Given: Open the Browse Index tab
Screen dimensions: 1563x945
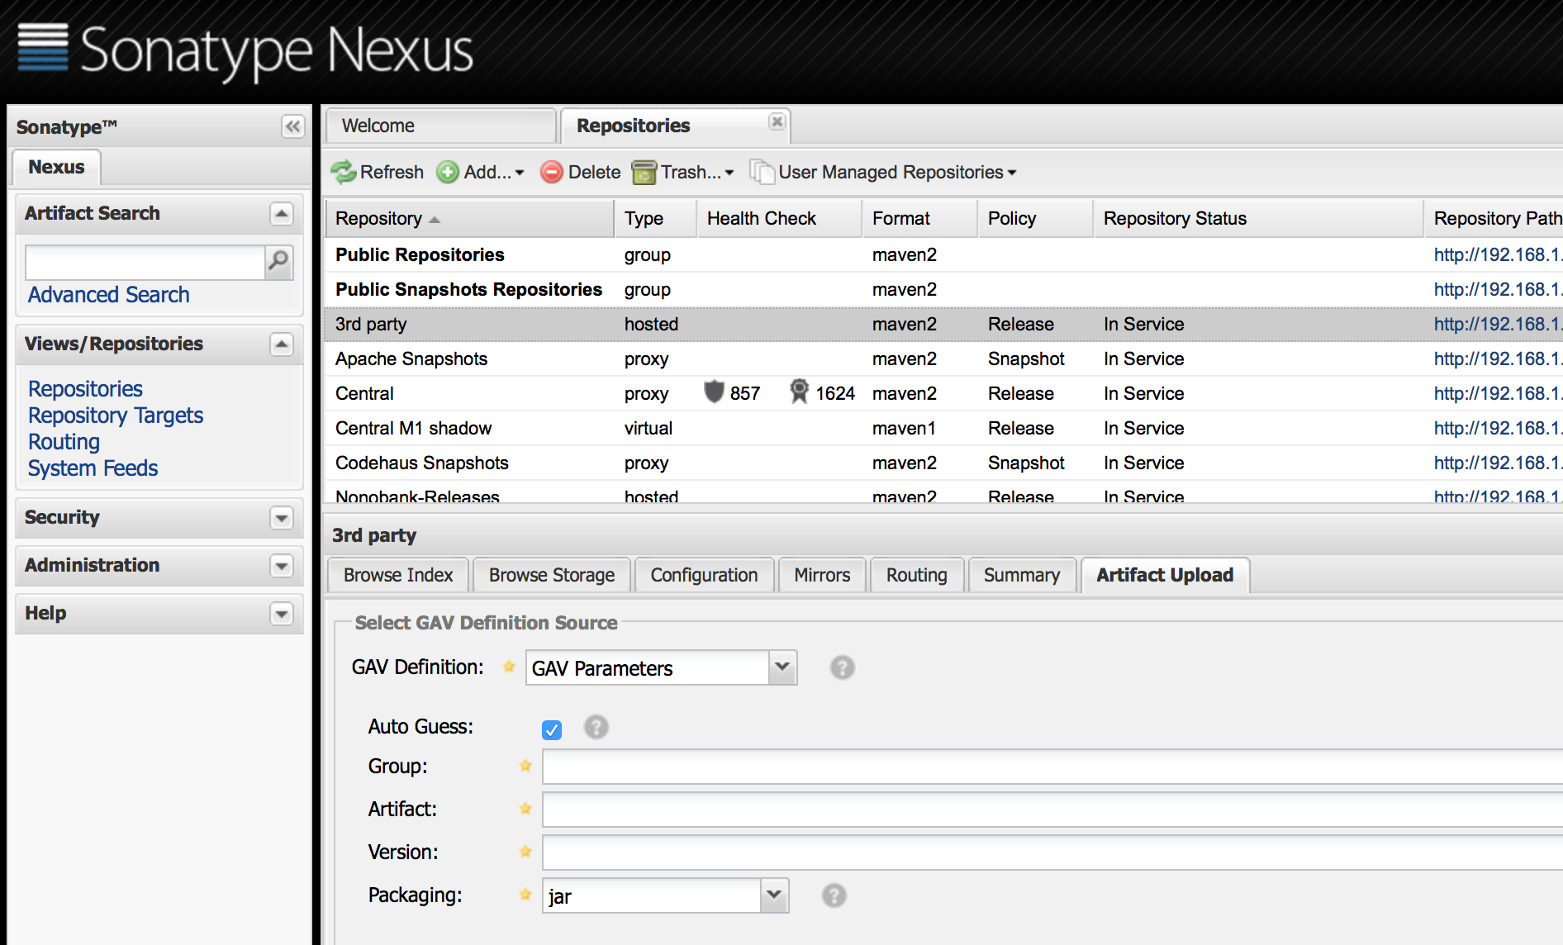Looking at the screenshot, I should tap(398, 575).
